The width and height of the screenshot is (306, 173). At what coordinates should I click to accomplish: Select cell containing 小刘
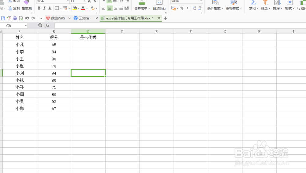click(20, 73)
